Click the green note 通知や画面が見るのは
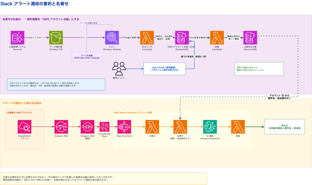 click(x=259, y=69)
